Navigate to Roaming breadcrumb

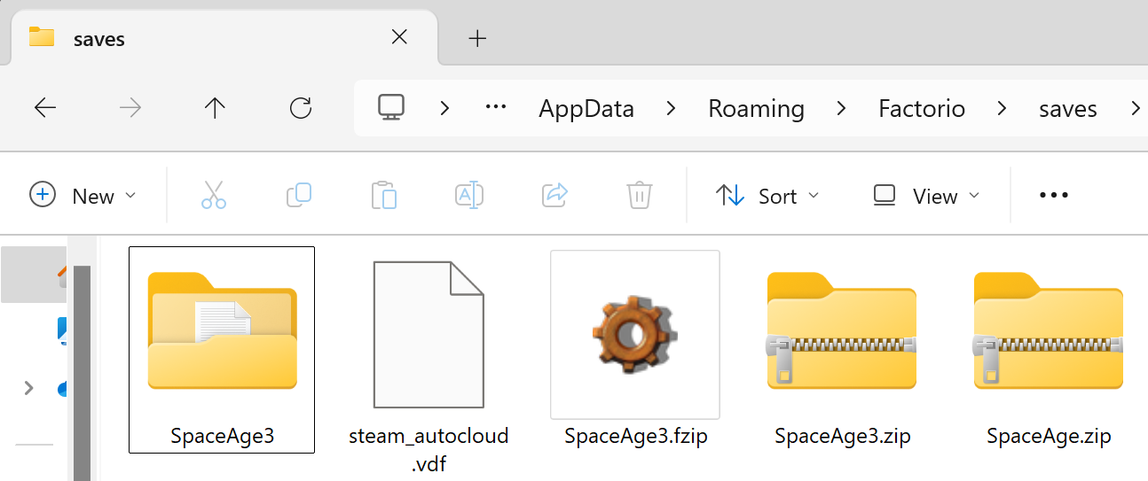pos(756,109)
